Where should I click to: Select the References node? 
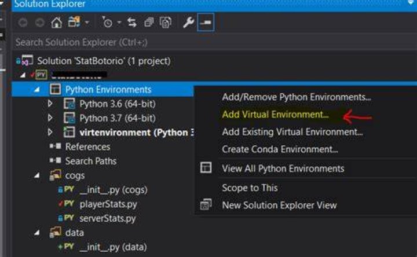(x=88, y=147)
